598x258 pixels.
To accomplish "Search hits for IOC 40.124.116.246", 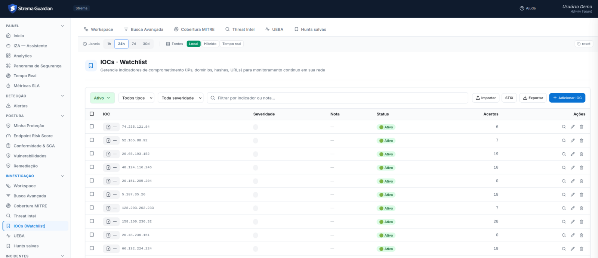I will coord(564,168).
